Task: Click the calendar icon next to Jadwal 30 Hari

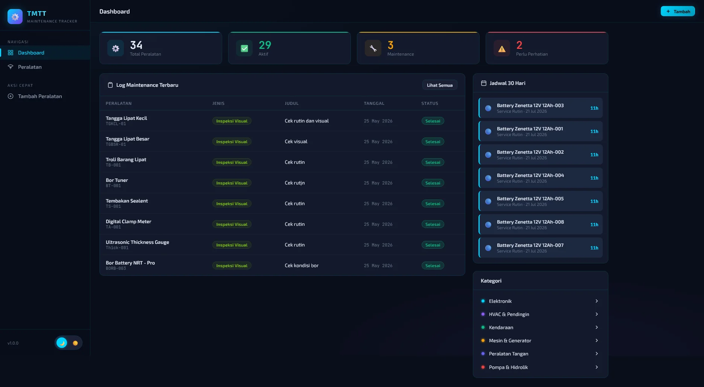Action: point(484,83)
